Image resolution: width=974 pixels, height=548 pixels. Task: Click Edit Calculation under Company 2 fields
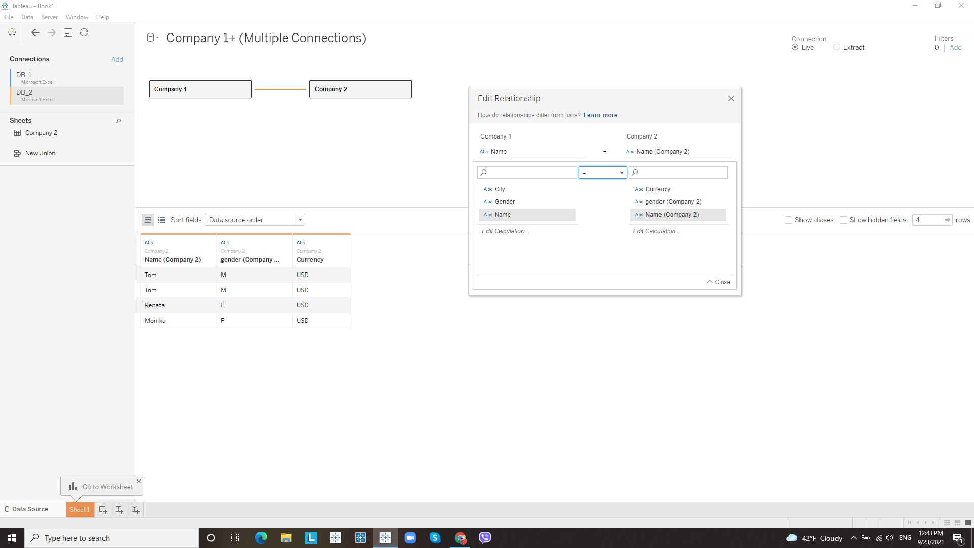656,231
